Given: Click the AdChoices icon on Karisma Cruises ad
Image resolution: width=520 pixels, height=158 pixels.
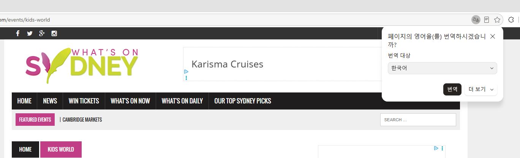Looking at the screenshot, I should click(x=186, y=71).
